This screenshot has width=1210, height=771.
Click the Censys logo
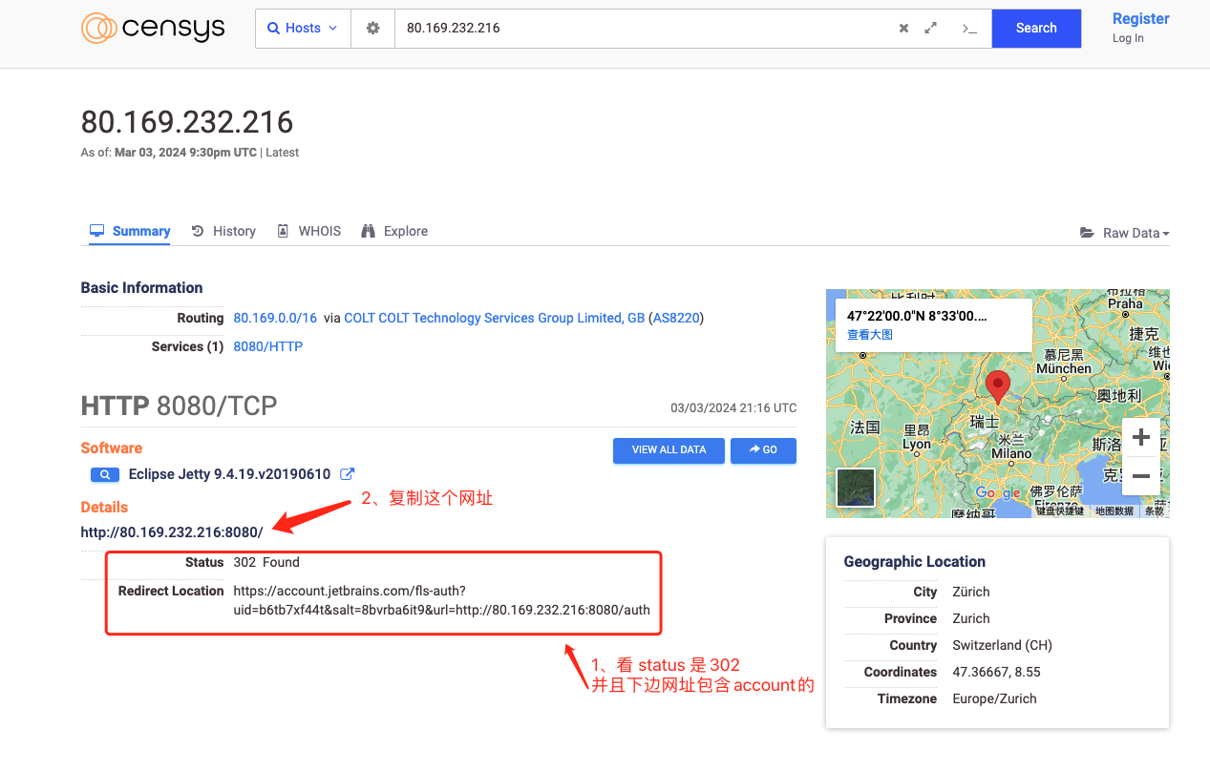click(153, 29)
